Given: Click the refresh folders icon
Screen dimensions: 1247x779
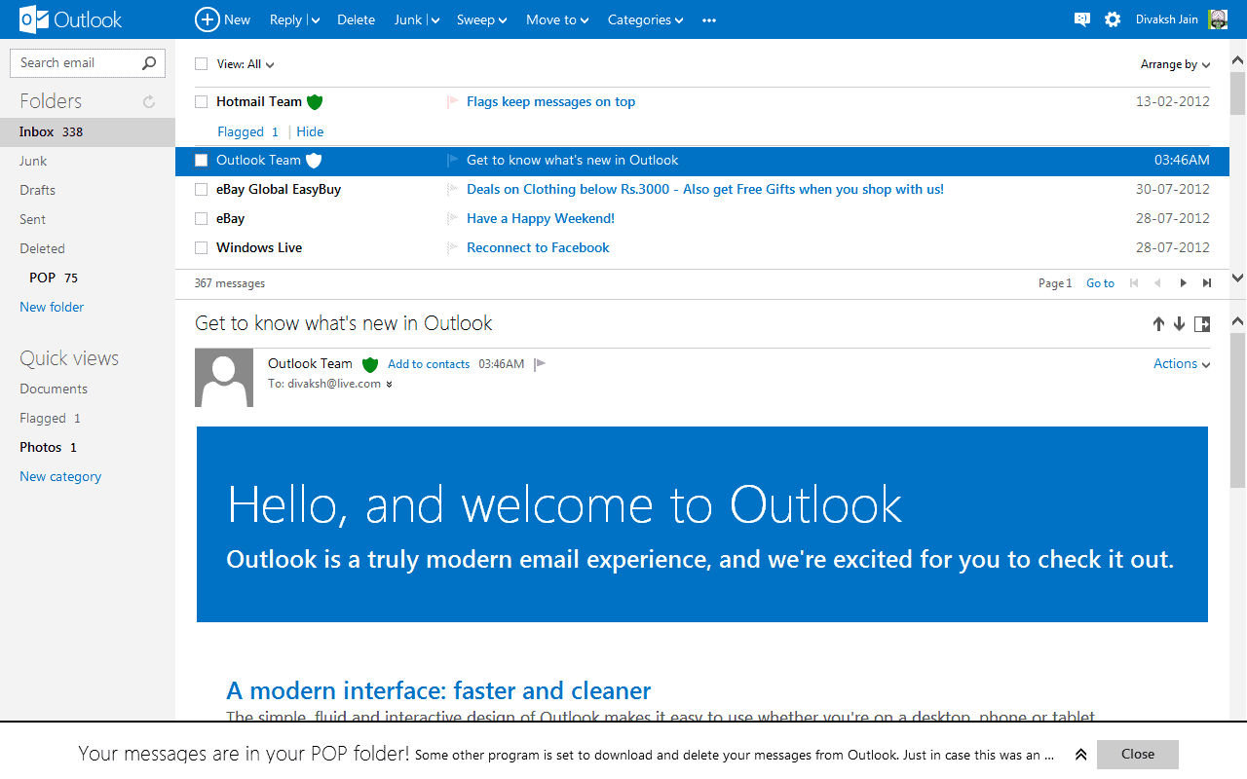Looking at the screenshot, I should pyautogui.click(x=149, y=101).
